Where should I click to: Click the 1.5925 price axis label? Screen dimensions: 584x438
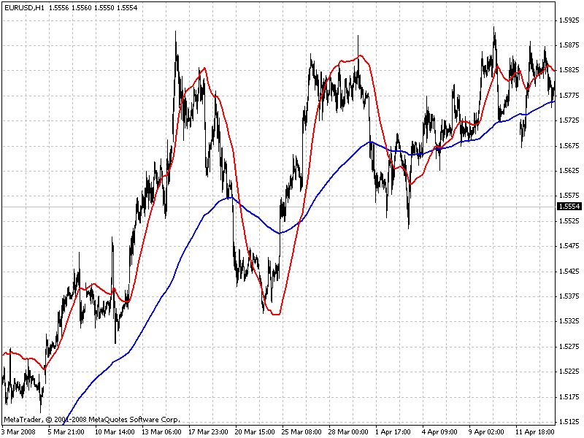(569, 20)
